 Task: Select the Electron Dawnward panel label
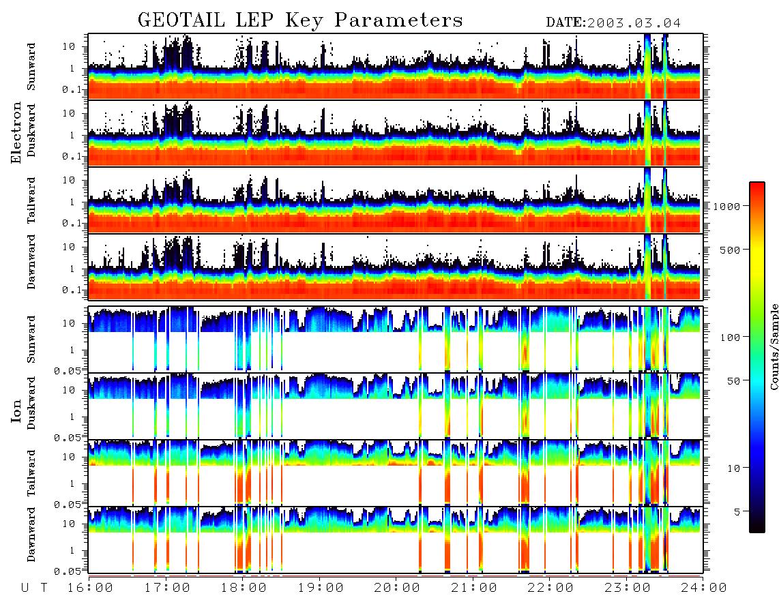click(31, 262)
